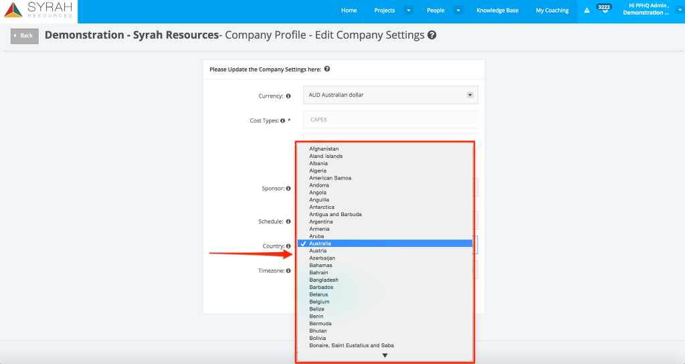The height and width of the screenshot is (364, 685).
Task: Open the Knowledge Base page
Action: coord(497,11)
